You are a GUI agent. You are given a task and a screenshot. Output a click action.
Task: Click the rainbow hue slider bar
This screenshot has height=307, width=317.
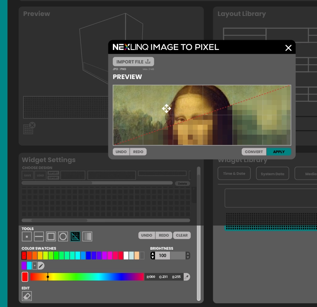pos(87,277)
